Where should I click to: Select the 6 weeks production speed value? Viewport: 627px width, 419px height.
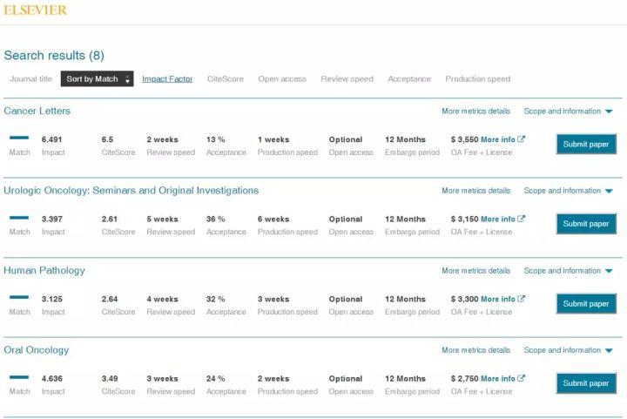click(x=273, y=220)
